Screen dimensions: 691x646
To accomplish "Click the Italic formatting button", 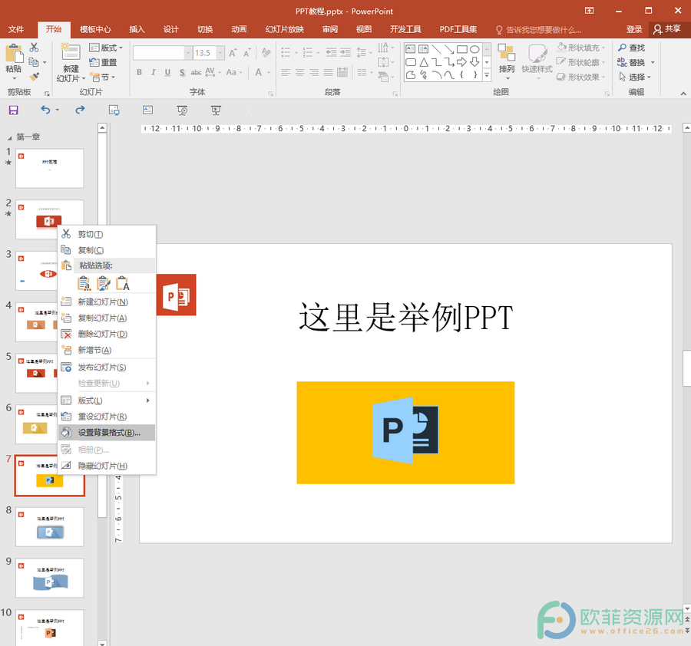I will pos(154,73).
